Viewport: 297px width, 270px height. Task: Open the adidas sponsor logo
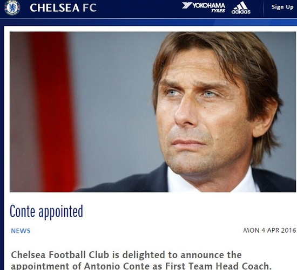(x=241, y=8)
